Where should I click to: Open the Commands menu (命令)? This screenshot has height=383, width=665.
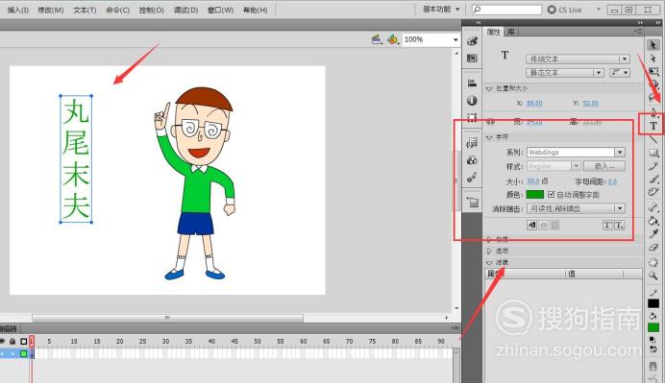click(117, 10)
